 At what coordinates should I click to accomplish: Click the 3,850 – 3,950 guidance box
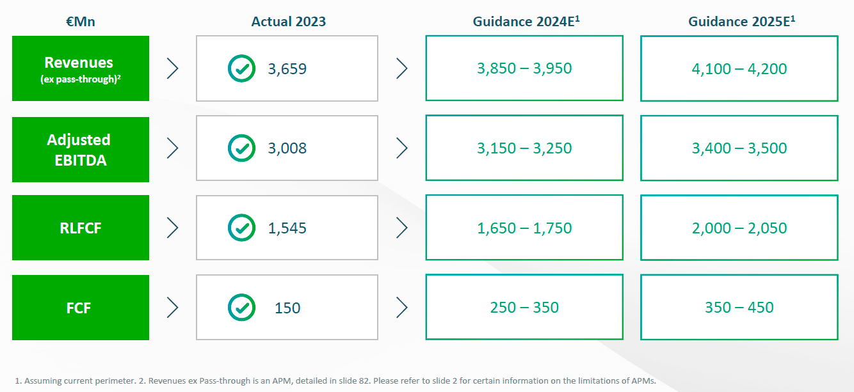pyautogui.click(x=524, y=68)
